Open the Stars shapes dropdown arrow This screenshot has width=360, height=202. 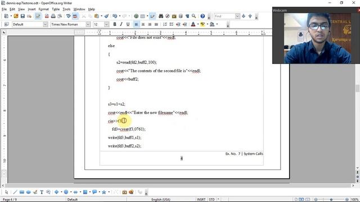(x=109, y=192)
